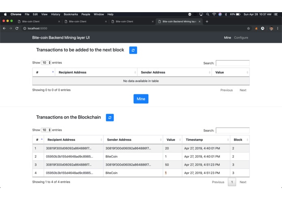282x200 pixels.
Task: Open the People menu
Action: [x=86, y=14]
